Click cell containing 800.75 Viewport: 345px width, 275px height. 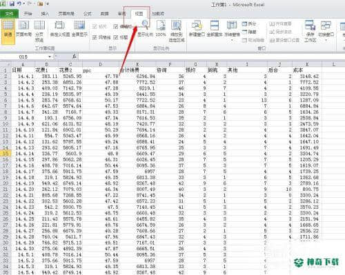click(307, 189)
